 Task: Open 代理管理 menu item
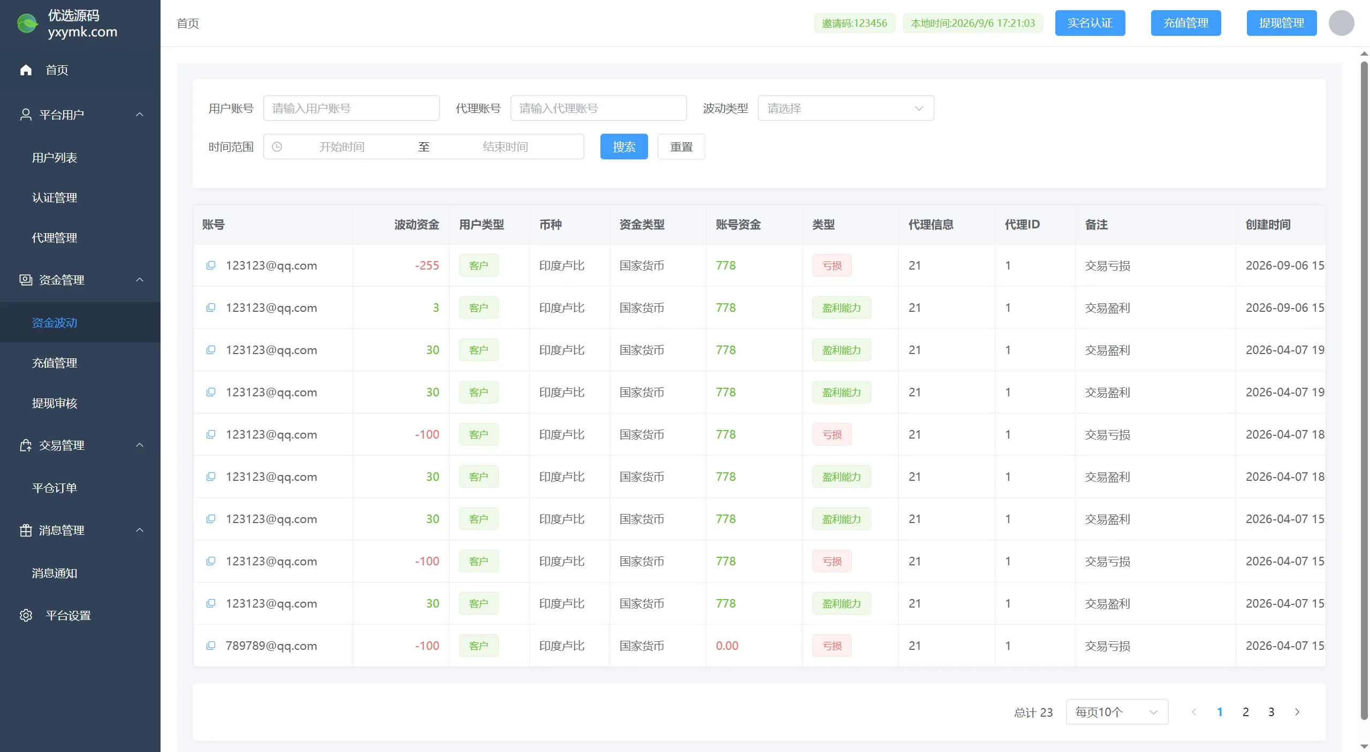click(x=80, y=238)
